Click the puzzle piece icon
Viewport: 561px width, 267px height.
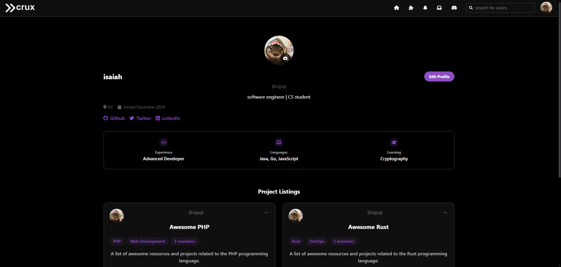point(411,8)
